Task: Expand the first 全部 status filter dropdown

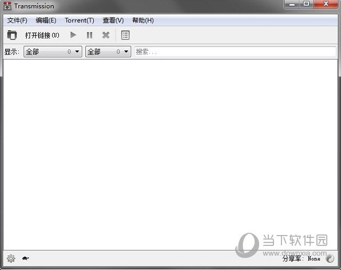Action: pyautogui.click(x=53, y=52)
